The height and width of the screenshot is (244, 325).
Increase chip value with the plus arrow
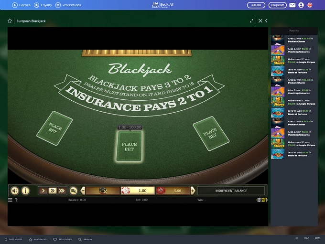(193, 191)
